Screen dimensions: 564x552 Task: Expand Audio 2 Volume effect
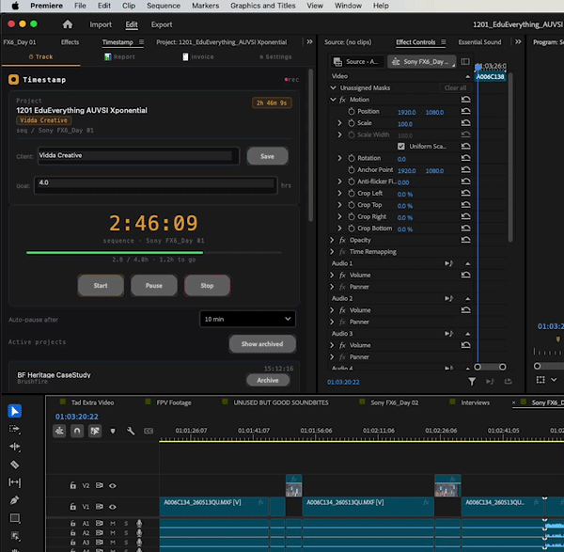click(332, 309)
